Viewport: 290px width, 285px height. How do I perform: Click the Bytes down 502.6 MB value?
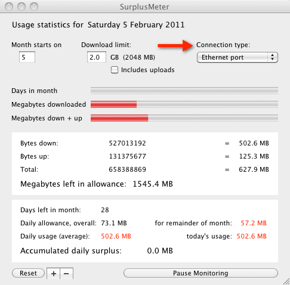(254, 143)
